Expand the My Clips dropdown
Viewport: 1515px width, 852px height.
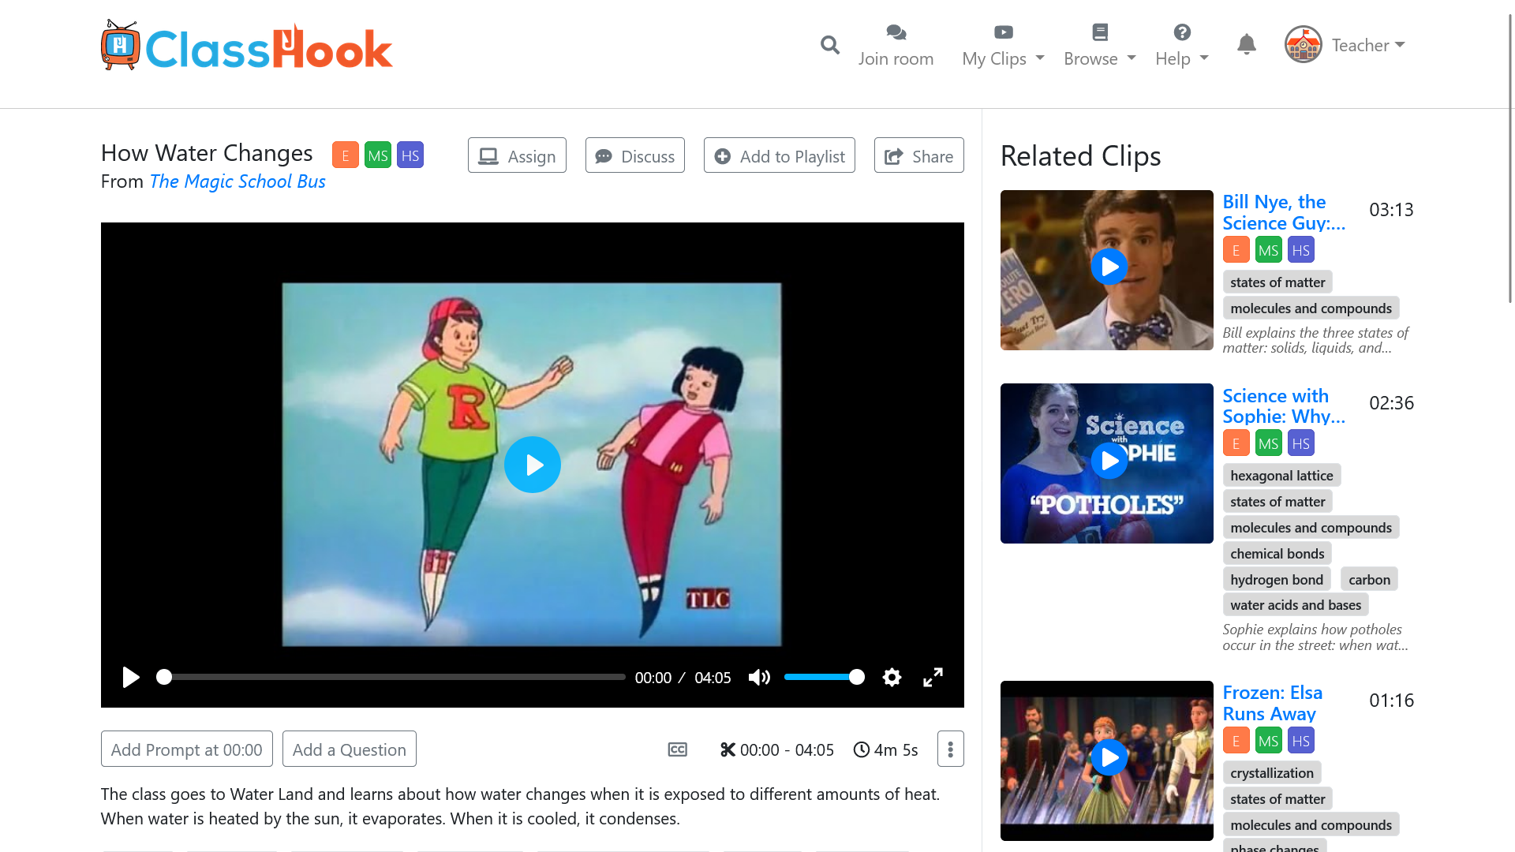click(1003, 45)
